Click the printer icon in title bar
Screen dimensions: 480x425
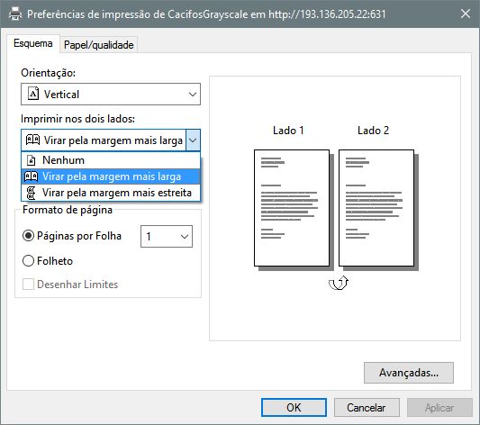[x=15, y=14]
